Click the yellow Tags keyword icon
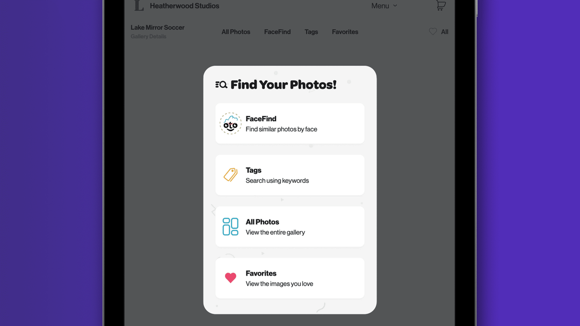The width and height of the screenshot is (580, 326). 230,175
